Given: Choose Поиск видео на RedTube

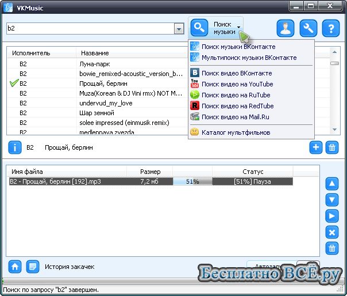Looking at the screenshot, I should (251, 105).
